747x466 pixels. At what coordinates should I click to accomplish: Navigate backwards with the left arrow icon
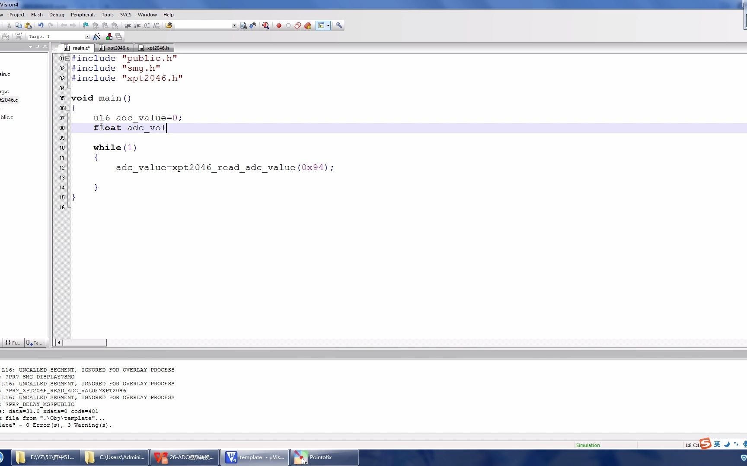point(64,25)
